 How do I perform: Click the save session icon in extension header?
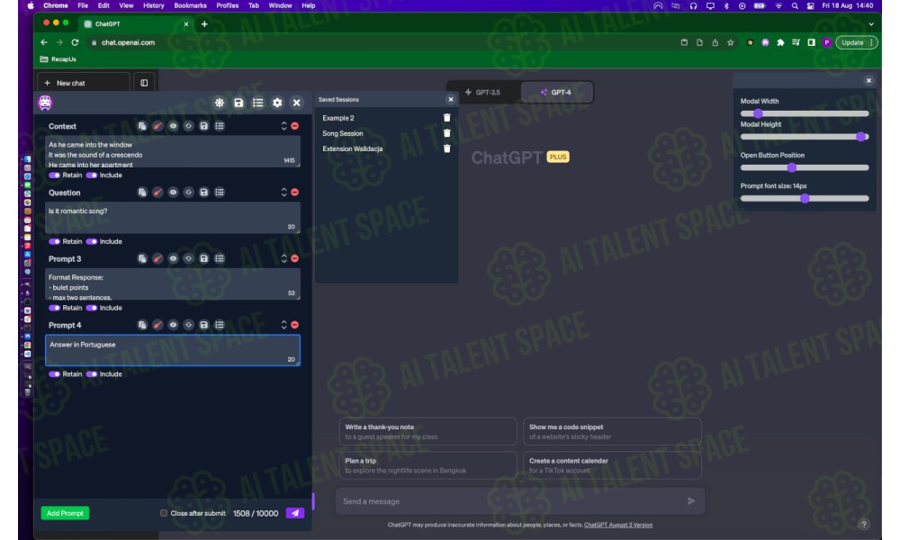point(238,103)
